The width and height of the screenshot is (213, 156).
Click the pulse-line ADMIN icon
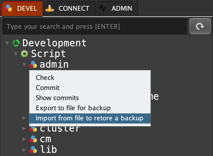click(102, 8)
